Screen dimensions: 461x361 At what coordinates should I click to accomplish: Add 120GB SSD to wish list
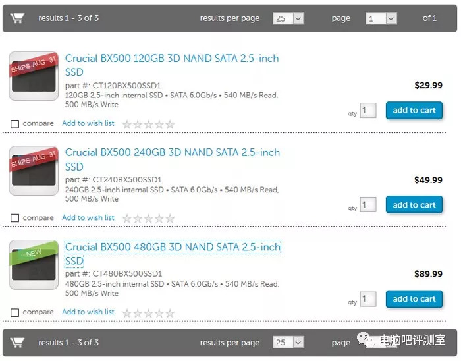coord(88,123)
